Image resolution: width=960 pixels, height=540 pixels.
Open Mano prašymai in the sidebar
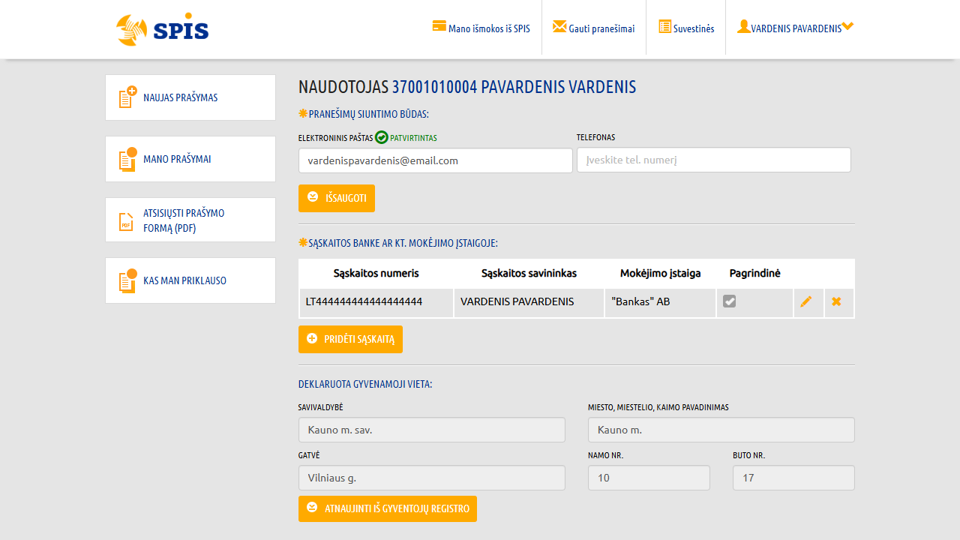(x=190, y=159)
